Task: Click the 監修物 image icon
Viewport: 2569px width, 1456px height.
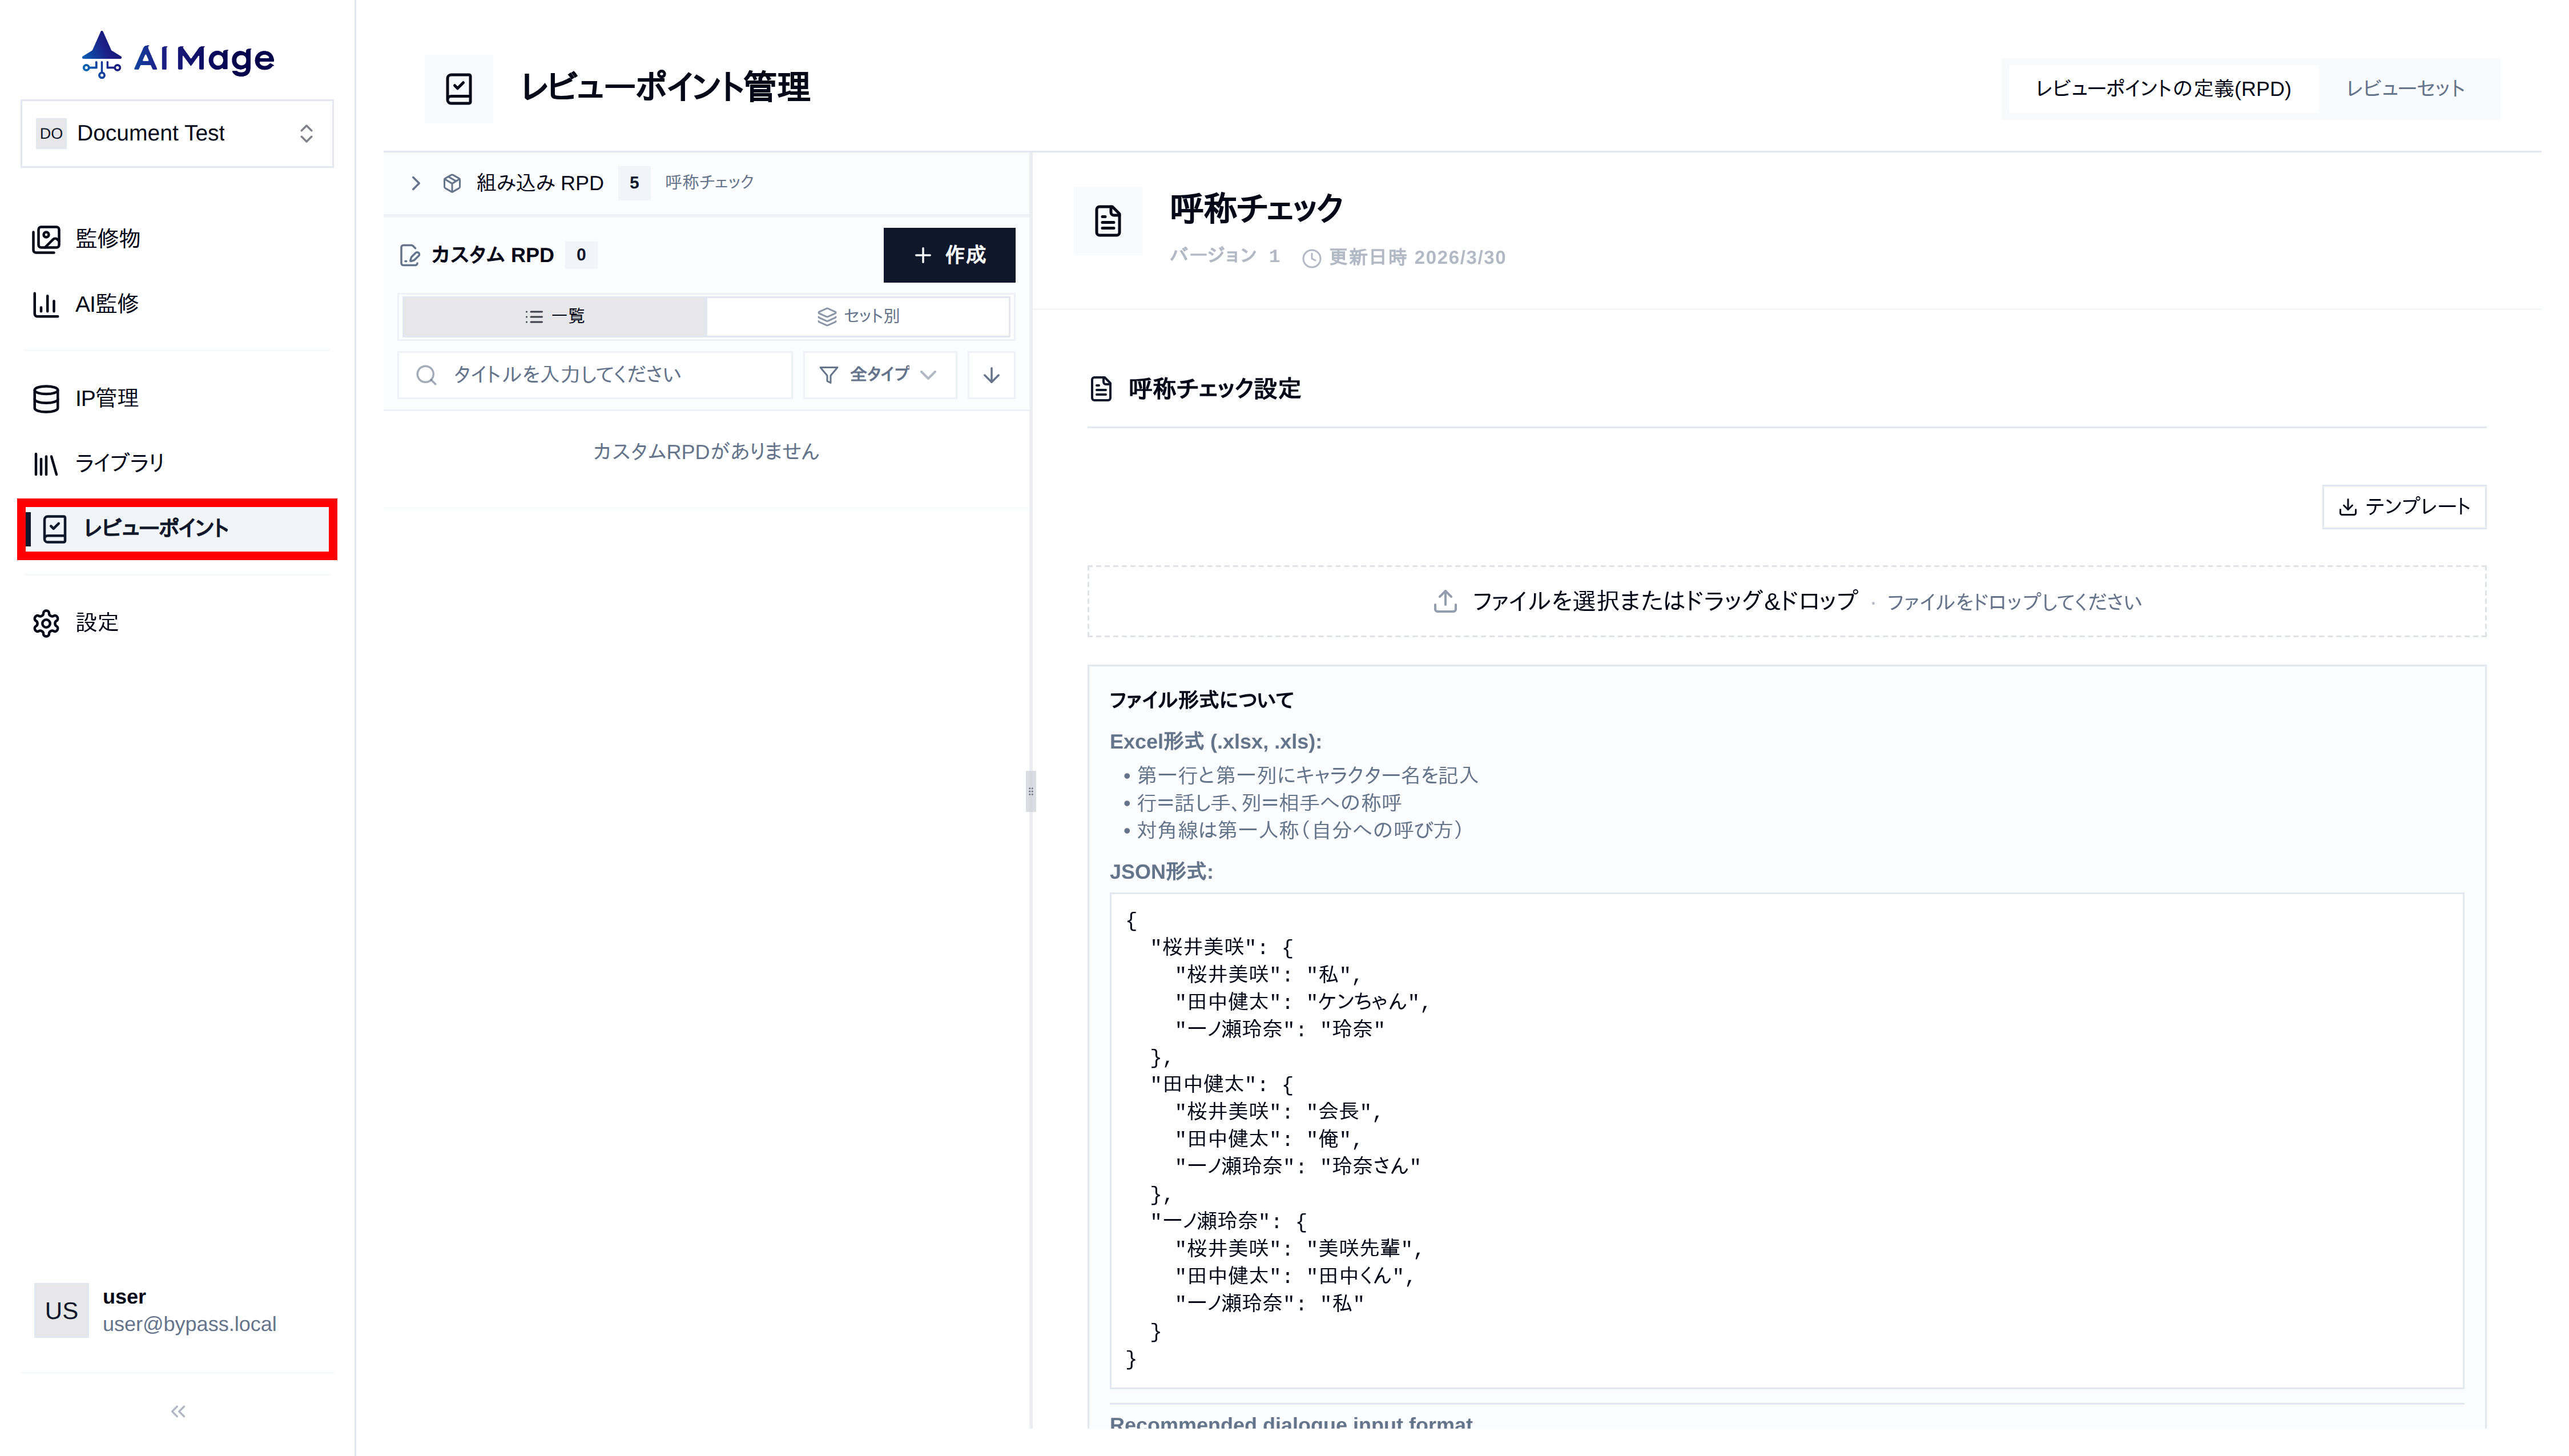Action: [x=46, y=239]
